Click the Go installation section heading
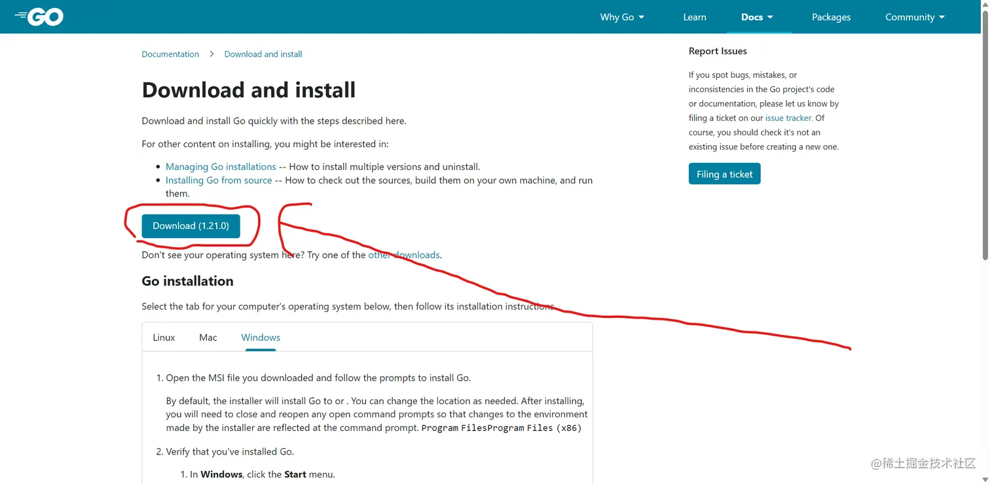The width and height of the screenshot is (990, 484). click(187, 281)
